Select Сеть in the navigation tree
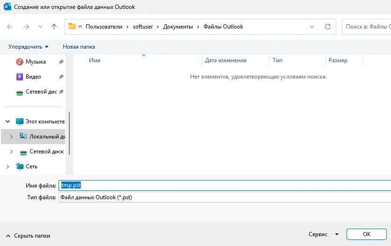This screenshot has height=246, width=391. pos(32,166)
